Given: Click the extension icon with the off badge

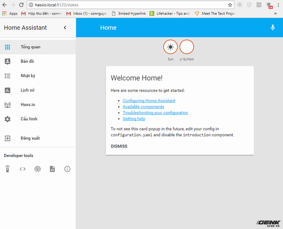Looking at the screenshot, I should 269,5.
